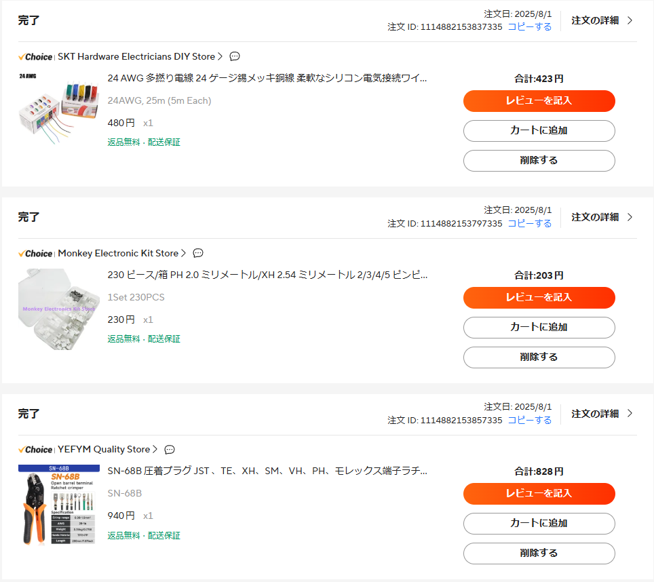
Task: Click Choice badge beside Monkey Electronic store
Action: pos(35,253)
